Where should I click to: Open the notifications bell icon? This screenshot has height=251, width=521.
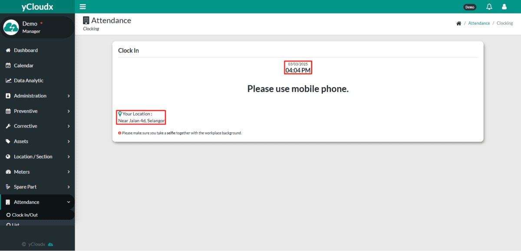tap(489, 7)
